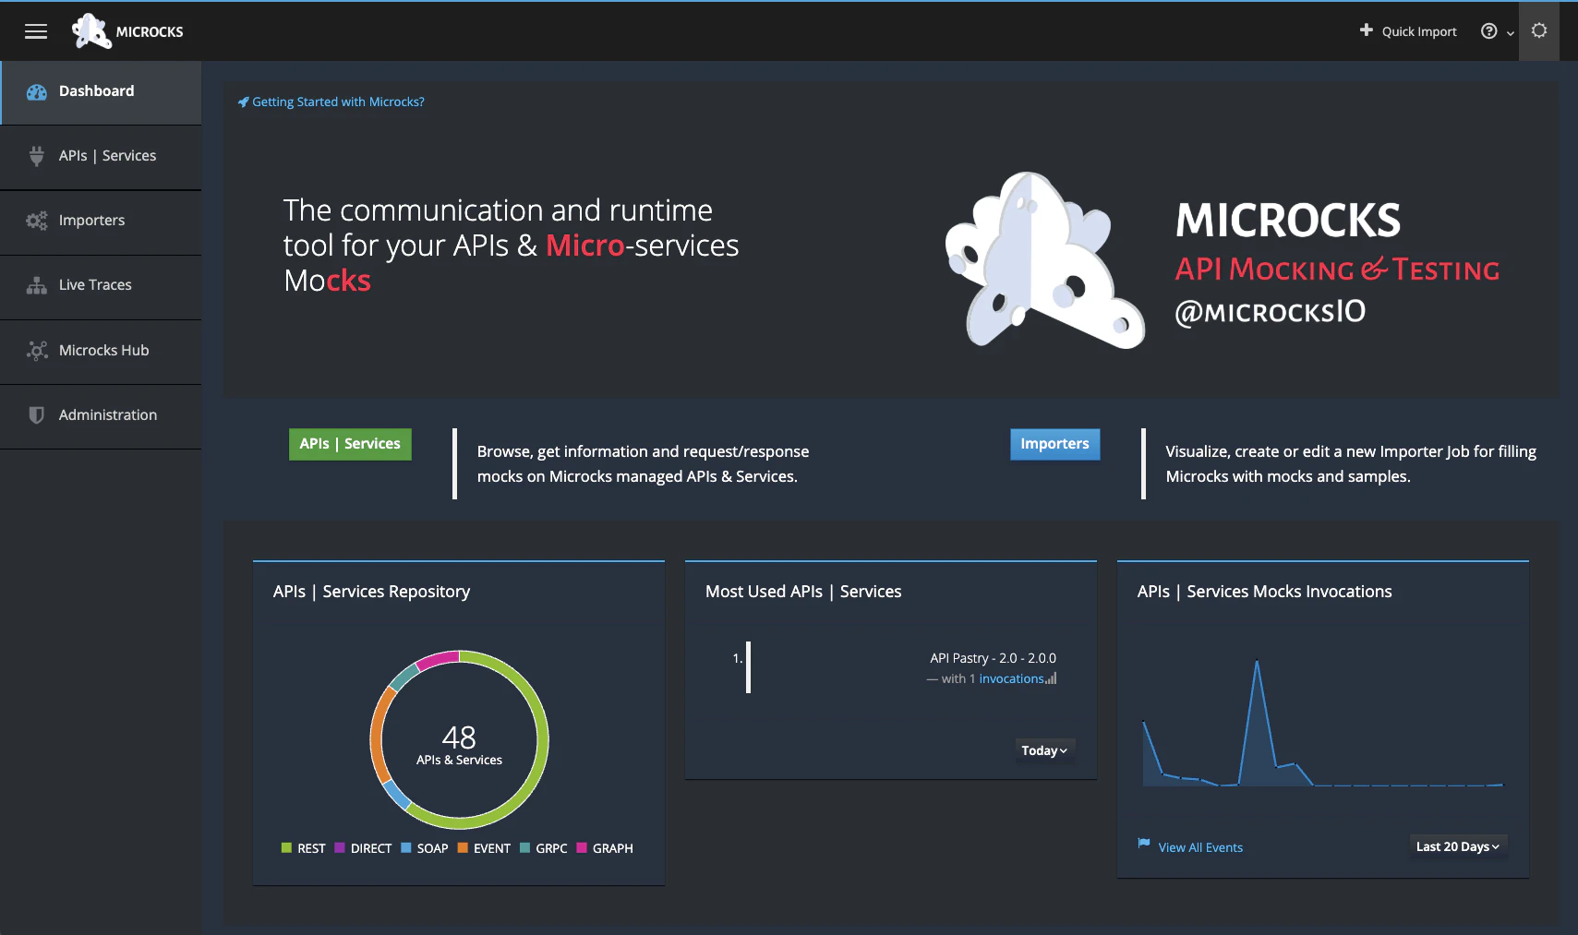The width and height of the screenshot is (1578, 935).
Task: Select the Dashboard palette icon
Action: pyautogui.click(x=36, y=90)
